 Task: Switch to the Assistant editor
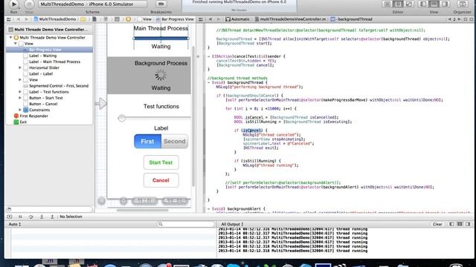(398, 4)
